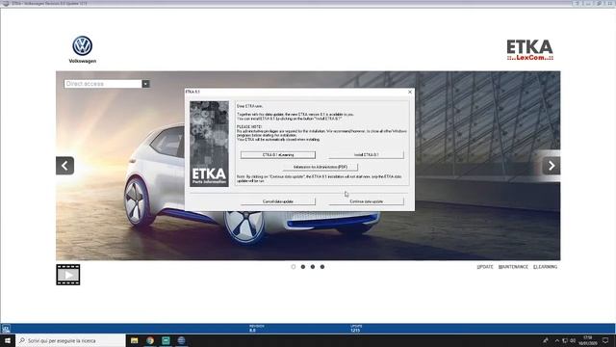Go to next slide with right arrow
This screenshot has width=616, height=347.
tap(552, 166)
